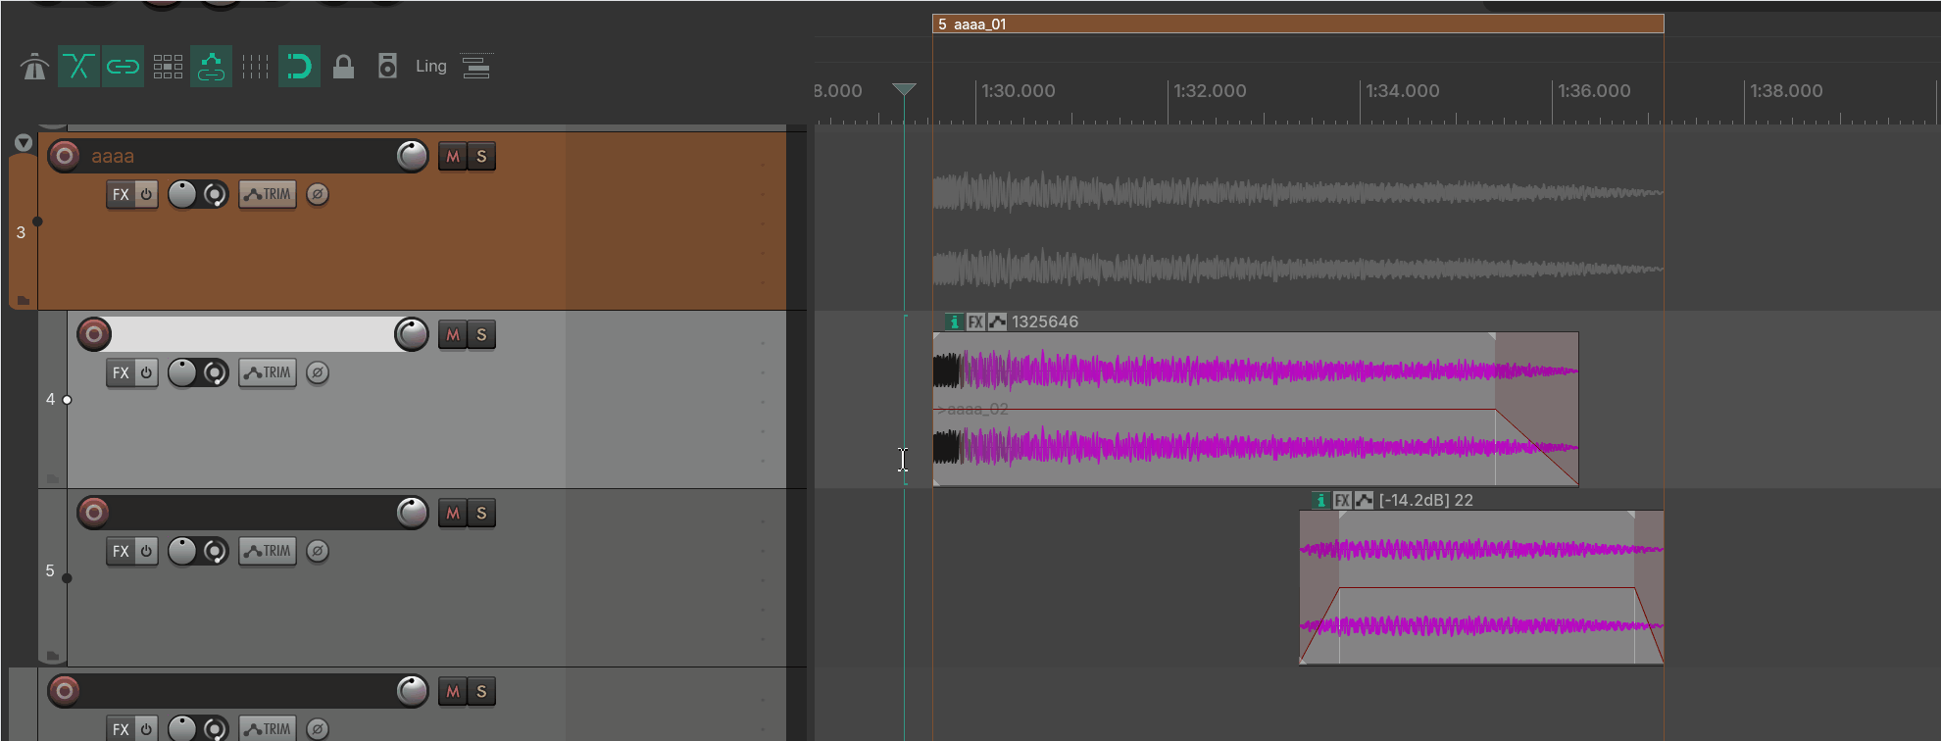Solo track 4

(x=481, y=334)
